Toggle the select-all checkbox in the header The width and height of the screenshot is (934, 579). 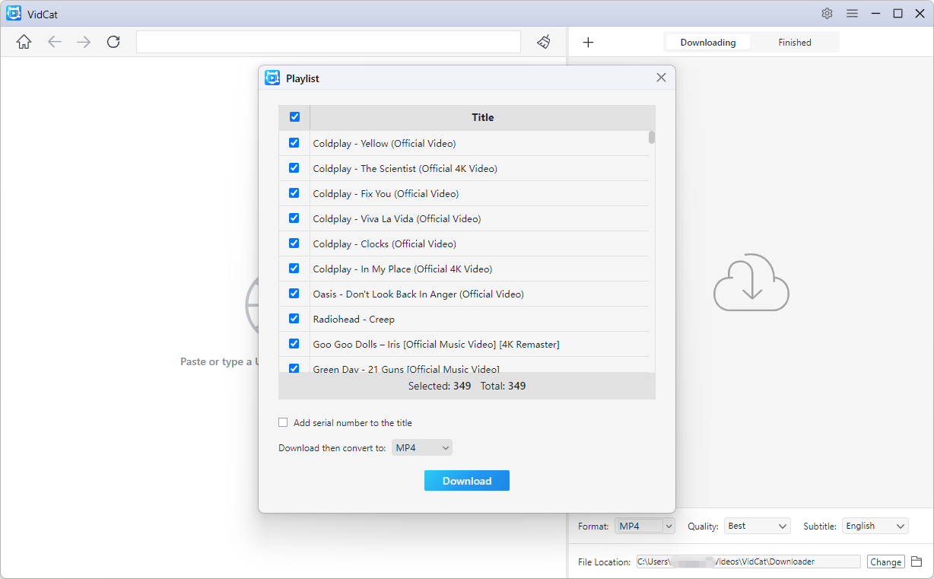[x=294, y=117]
